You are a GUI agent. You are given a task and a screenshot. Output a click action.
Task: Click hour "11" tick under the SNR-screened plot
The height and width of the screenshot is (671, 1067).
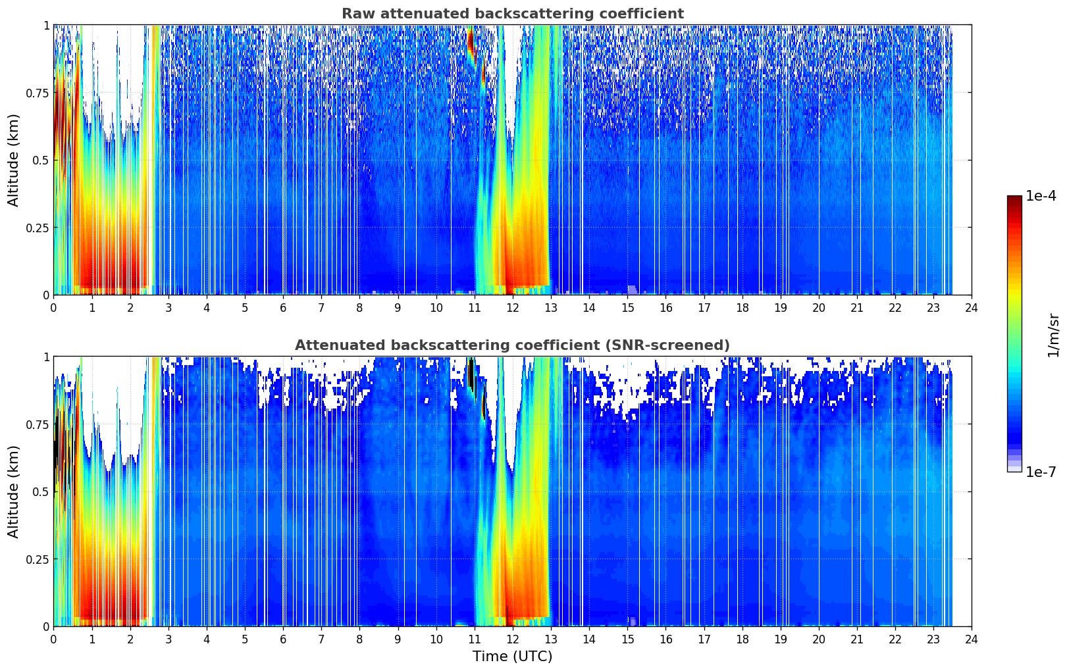pos(474,639)
